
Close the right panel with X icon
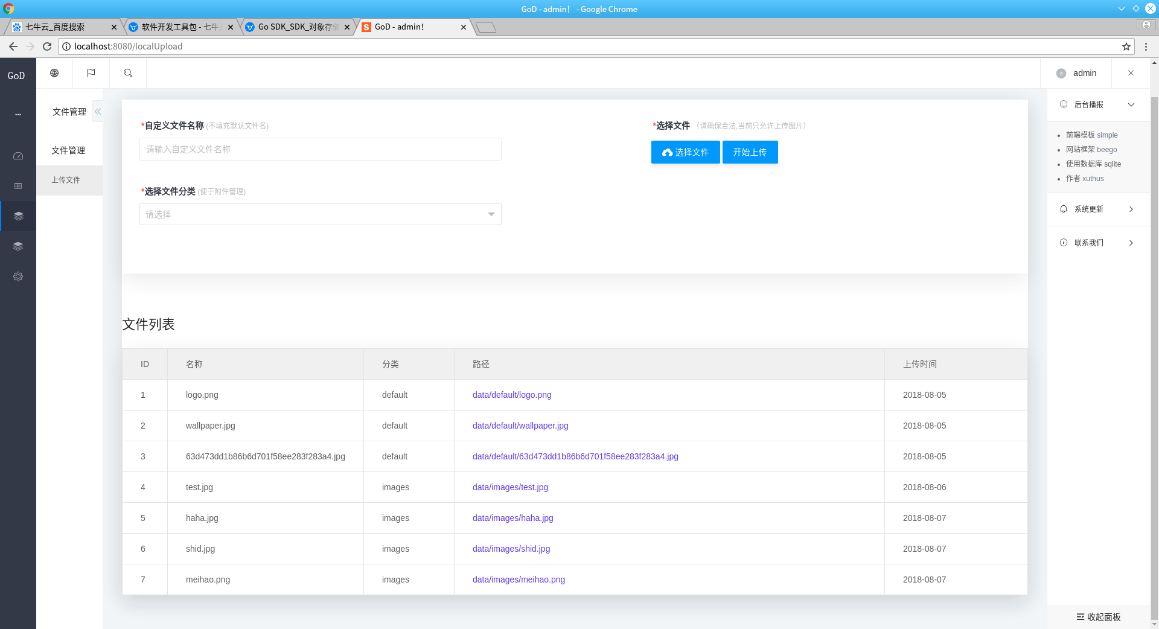point(1131,73)
